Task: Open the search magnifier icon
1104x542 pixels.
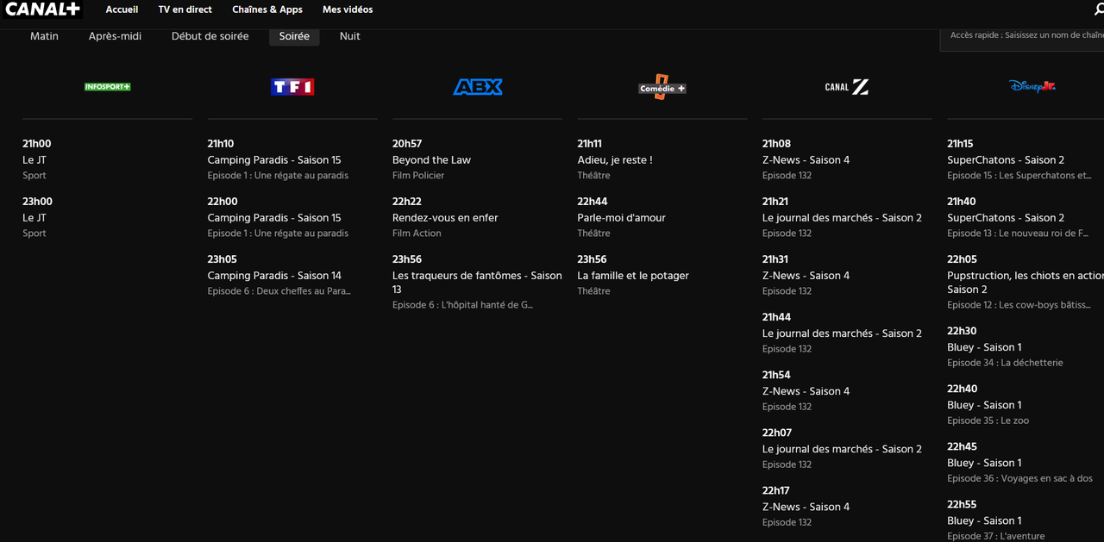Action: [1098, 9]
